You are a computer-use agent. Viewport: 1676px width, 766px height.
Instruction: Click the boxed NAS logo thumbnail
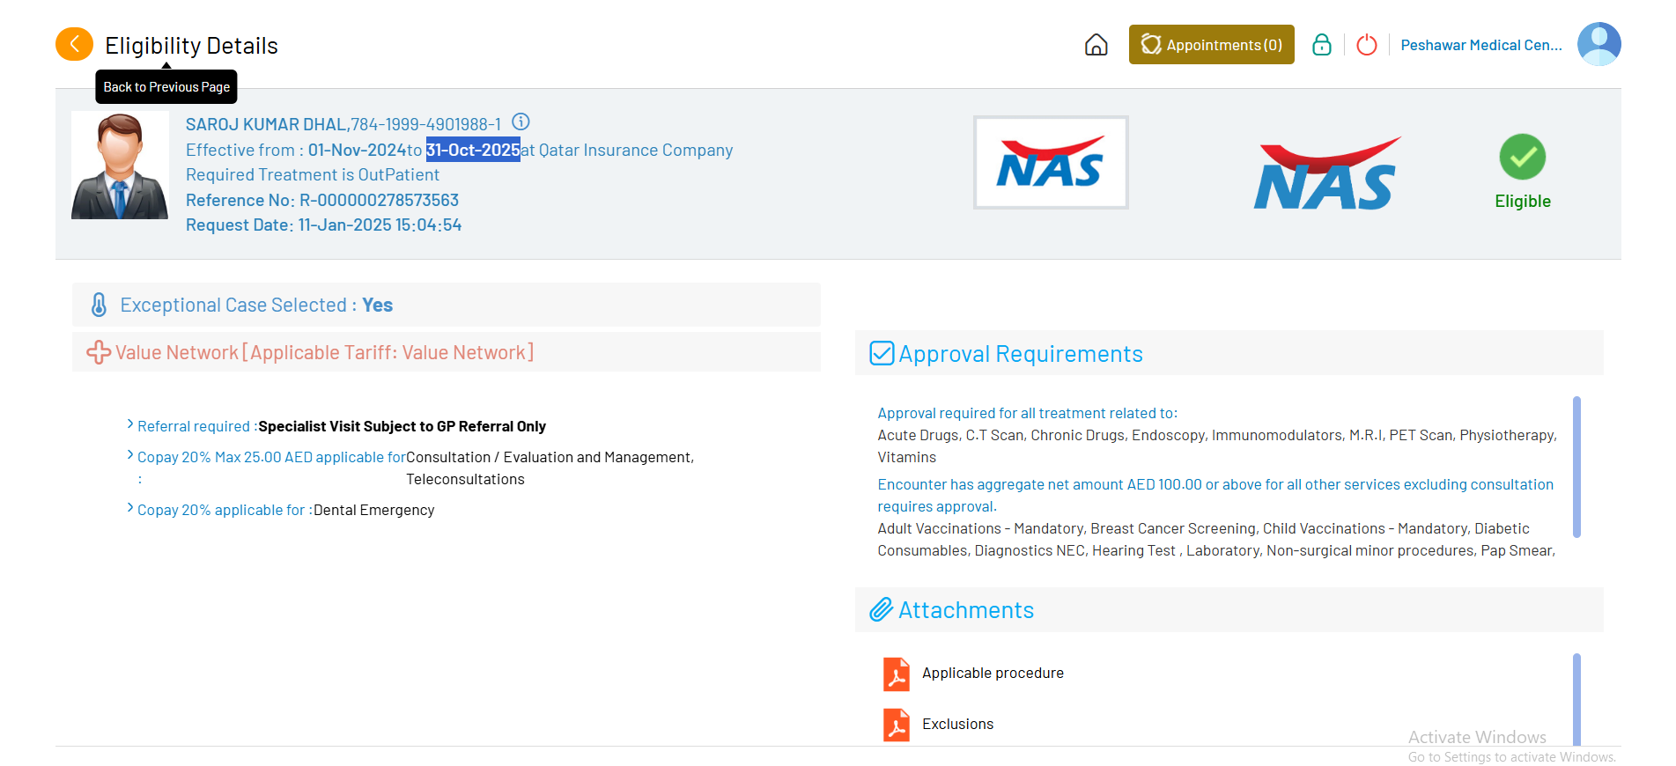pos(1050,164)
